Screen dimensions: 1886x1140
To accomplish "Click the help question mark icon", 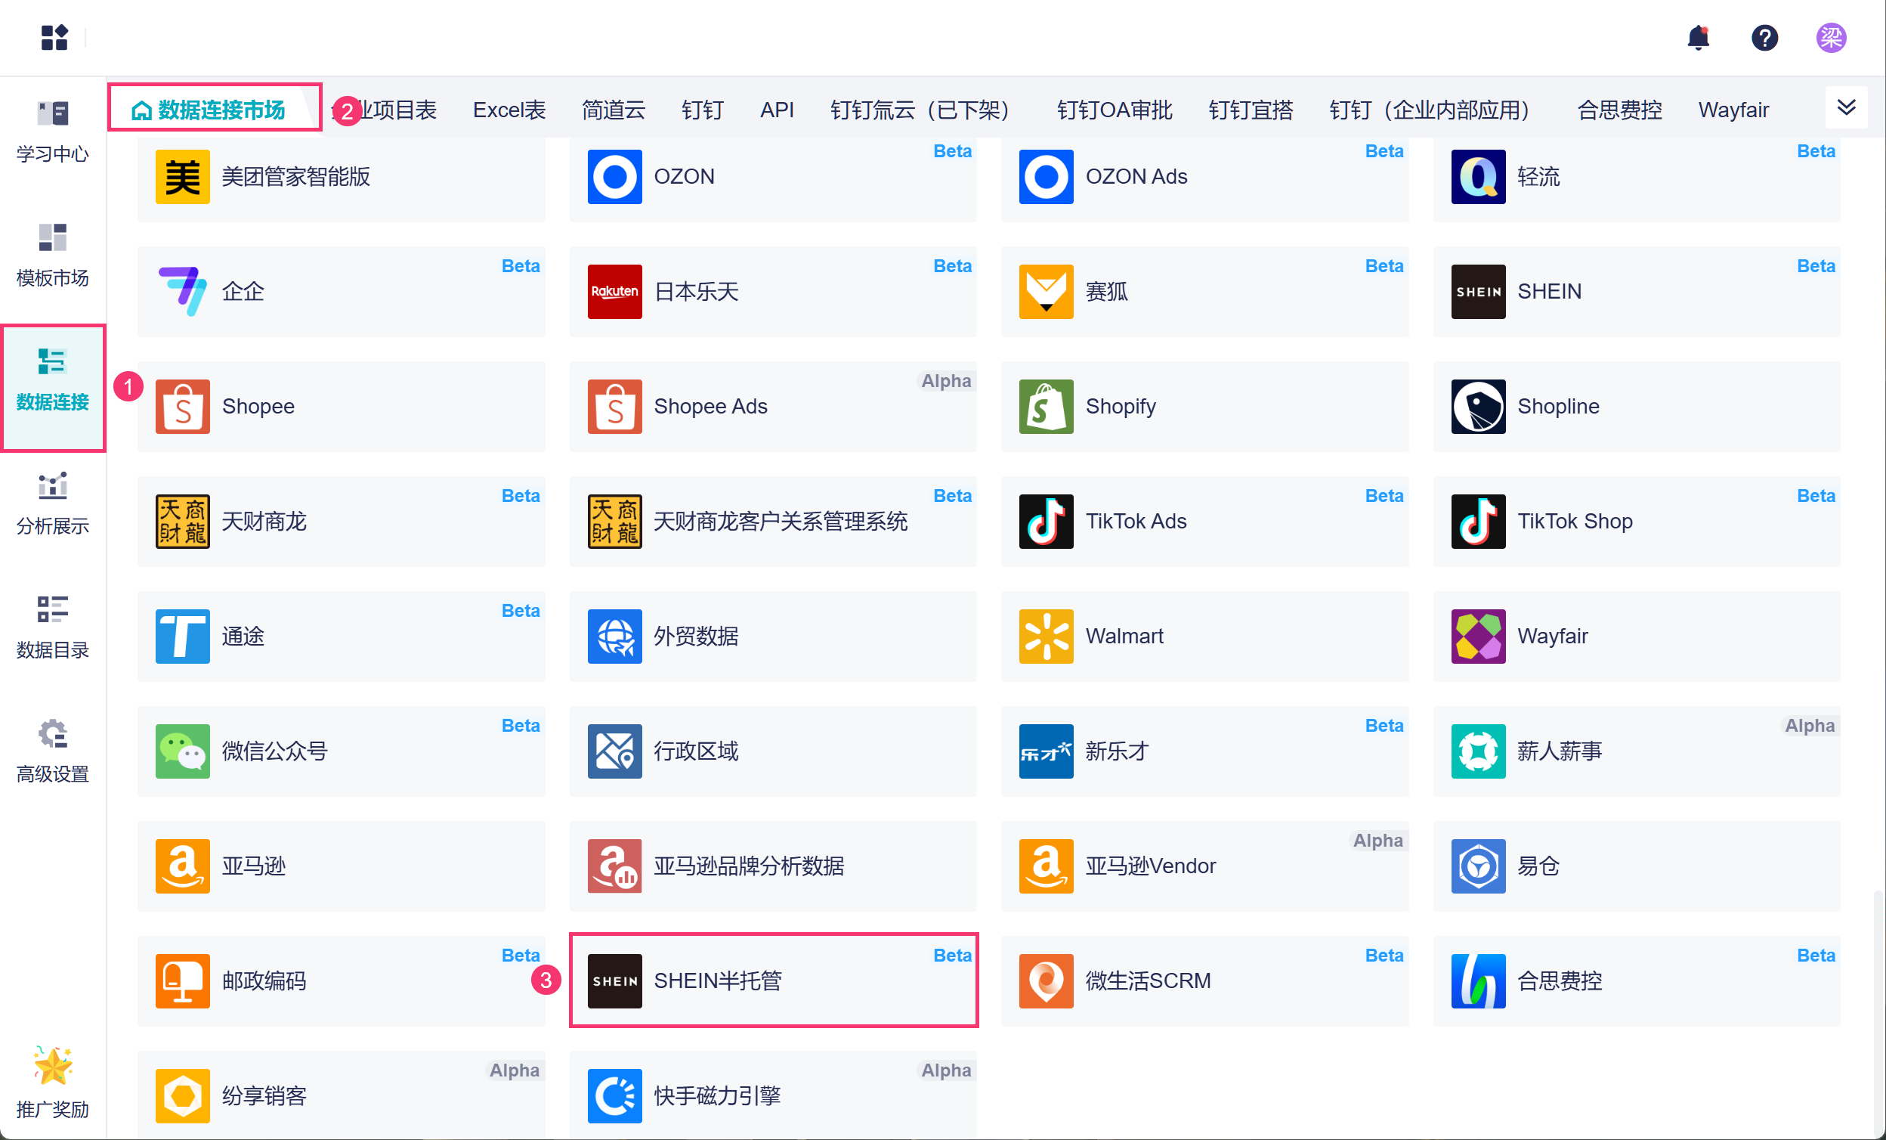I will pyautogui.click(x=1764, y=38).
